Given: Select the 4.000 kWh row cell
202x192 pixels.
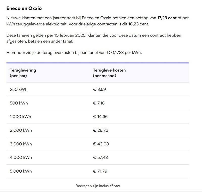Looking at the screenshot, I should pyautogui.click(x=21, y=158).
